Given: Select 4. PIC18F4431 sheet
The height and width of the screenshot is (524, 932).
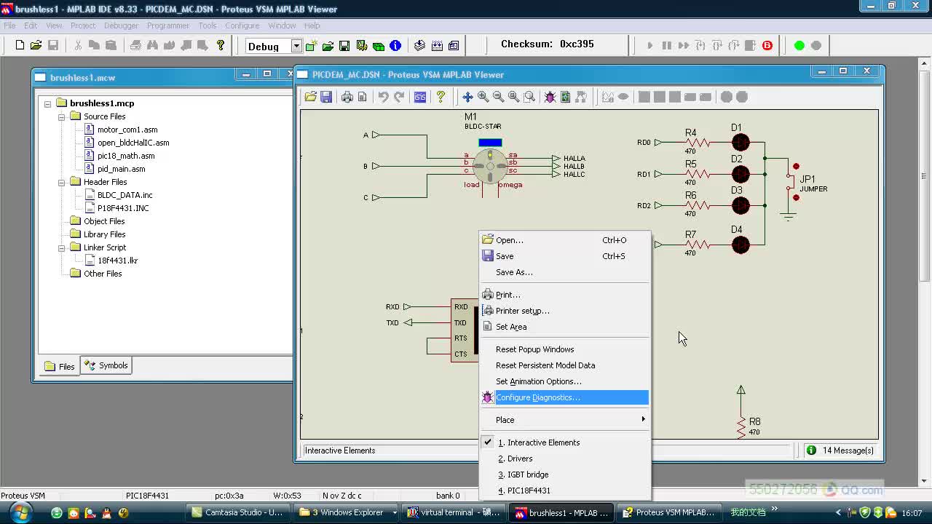Looking at the screenshot, I should pos(564,491).
